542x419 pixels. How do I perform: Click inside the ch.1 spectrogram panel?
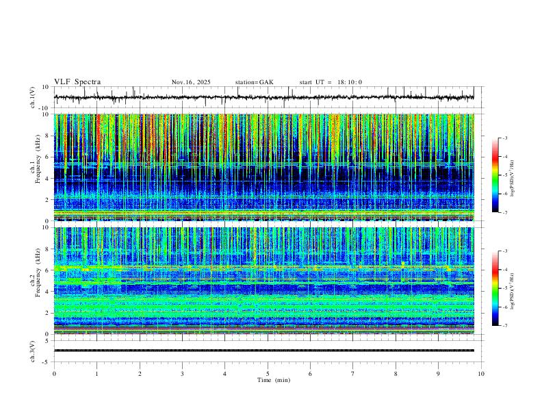click(x=264, y=167)
